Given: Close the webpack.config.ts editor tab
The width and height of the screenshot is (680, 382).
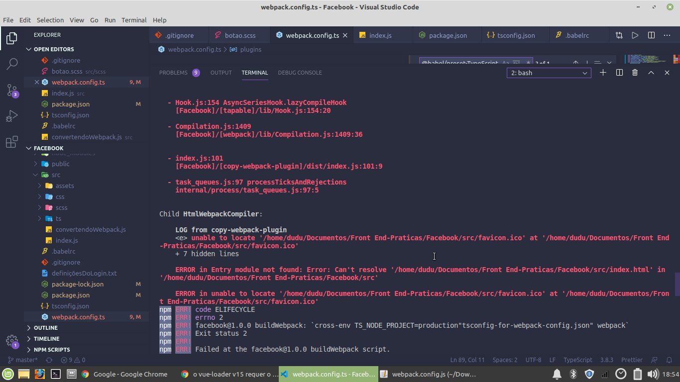Looking at the screenshot, I should [345, 35].
